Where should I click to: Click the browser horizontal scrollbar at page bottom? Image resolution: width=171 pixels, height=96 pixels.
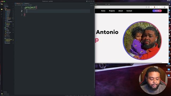[x=129, y=63]
